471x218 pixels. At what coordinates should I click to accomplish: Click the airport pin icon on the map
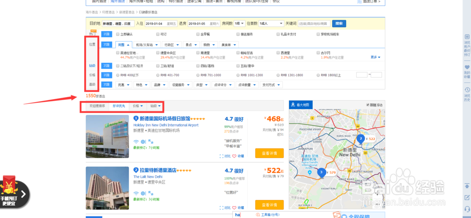point(310,173)
